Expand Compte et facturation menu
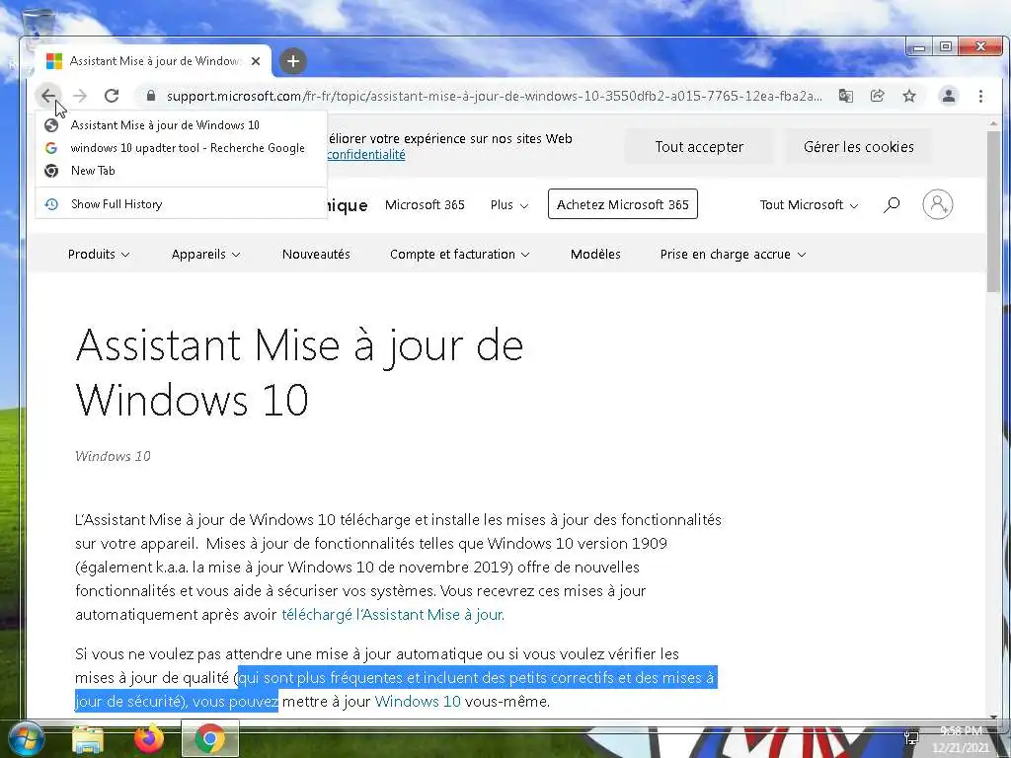Viewport: 1011px width, 758px height. pyautogui.click(x=460, y=254)
